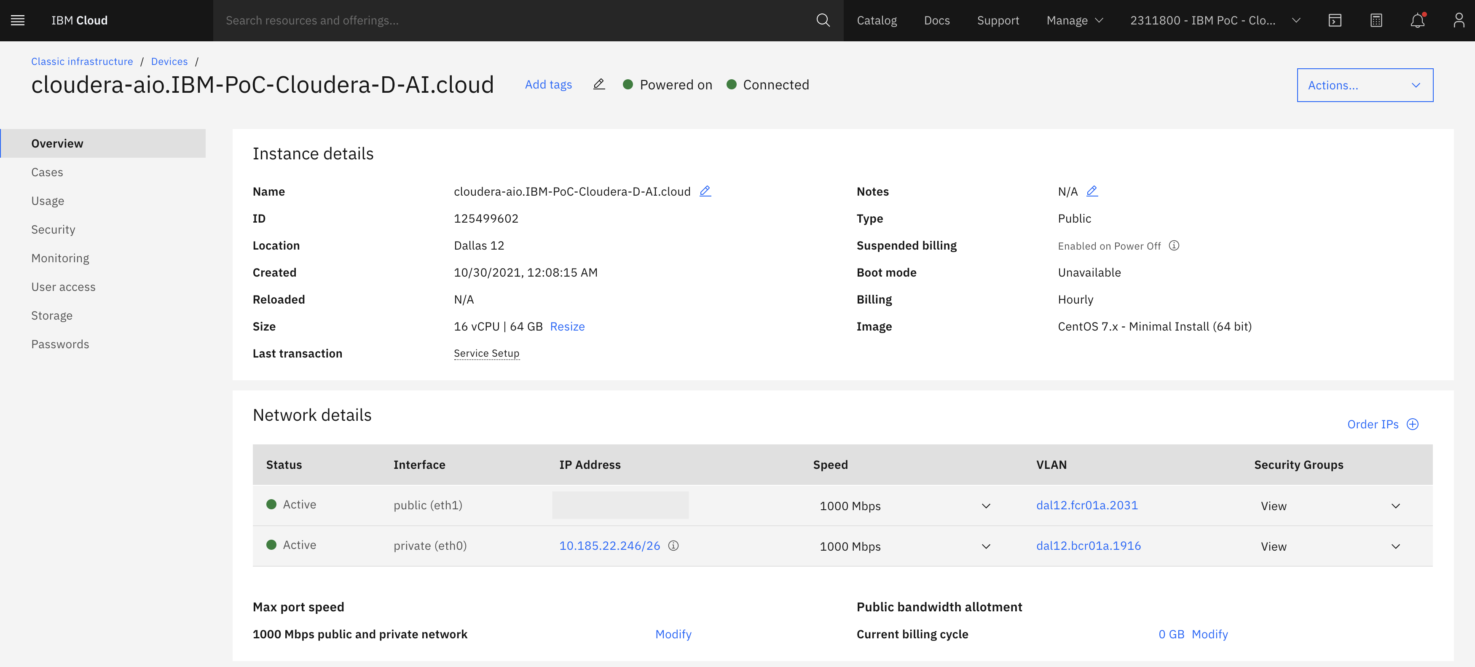Click the instance ID 125499602
The image size is (1475, 667).
(486, 219)
